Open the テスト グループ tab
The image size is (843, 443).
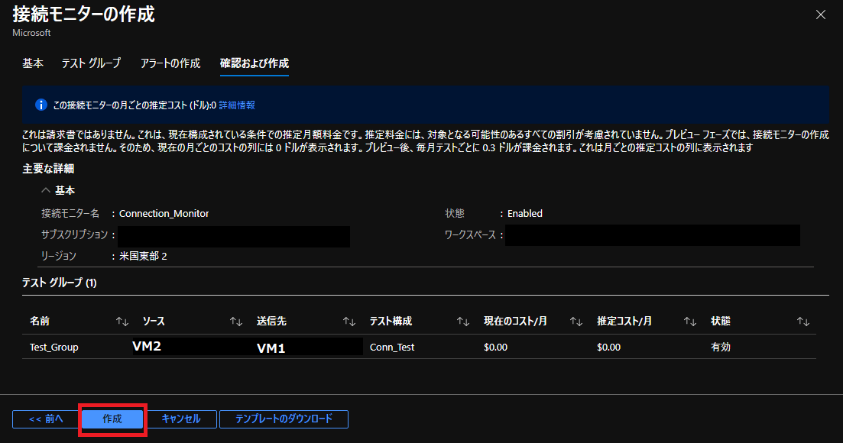pyautogui.click(x=92, y=63)
